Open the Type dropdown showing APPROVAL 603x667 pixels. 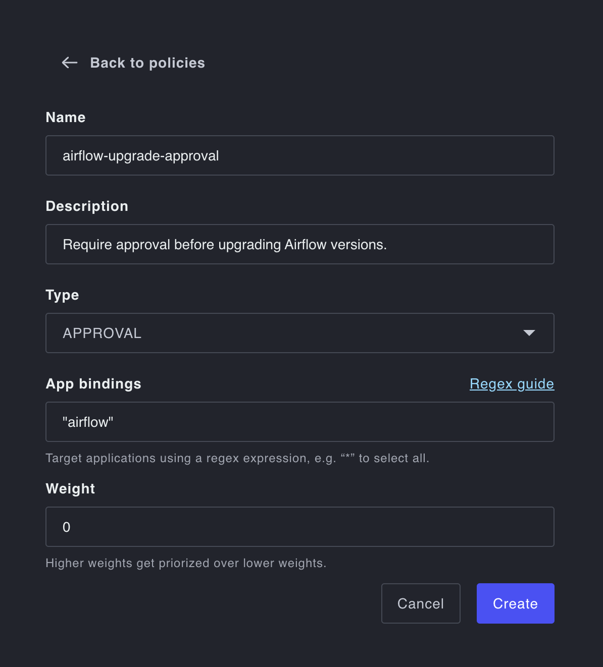(299, 333)
